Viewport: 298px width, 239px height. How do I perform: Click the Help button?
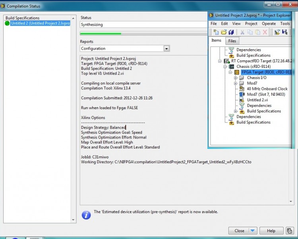(271, 231)
